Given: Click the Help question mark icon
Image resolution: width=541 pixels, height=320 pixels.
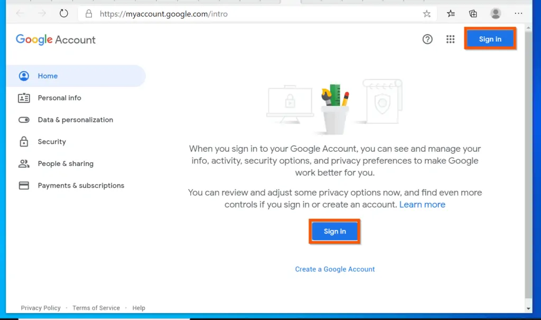Looking at the screenshot, I should point(427,39).
